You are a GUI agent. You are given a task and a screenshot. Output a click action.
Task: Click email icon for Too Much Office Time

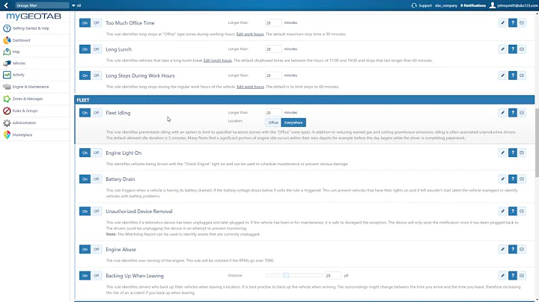point(522,23)
